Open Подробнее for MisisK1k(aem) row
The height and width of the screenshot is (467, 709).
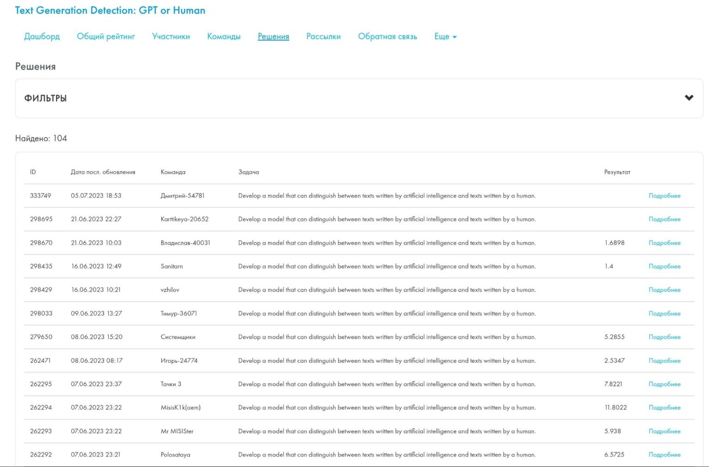click(664, 408)
